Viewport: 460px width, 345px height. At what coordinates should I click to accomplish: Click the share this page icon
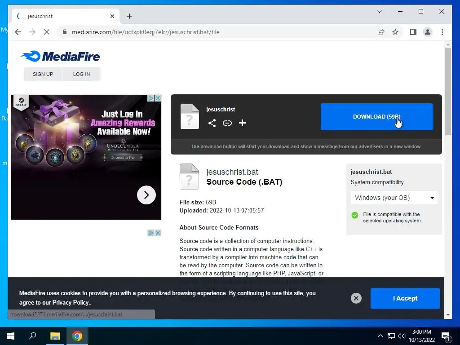click(x=381, y=32)
